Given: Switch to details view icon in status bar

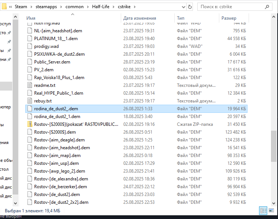Looking at the screenshot, I should (263, 211).
